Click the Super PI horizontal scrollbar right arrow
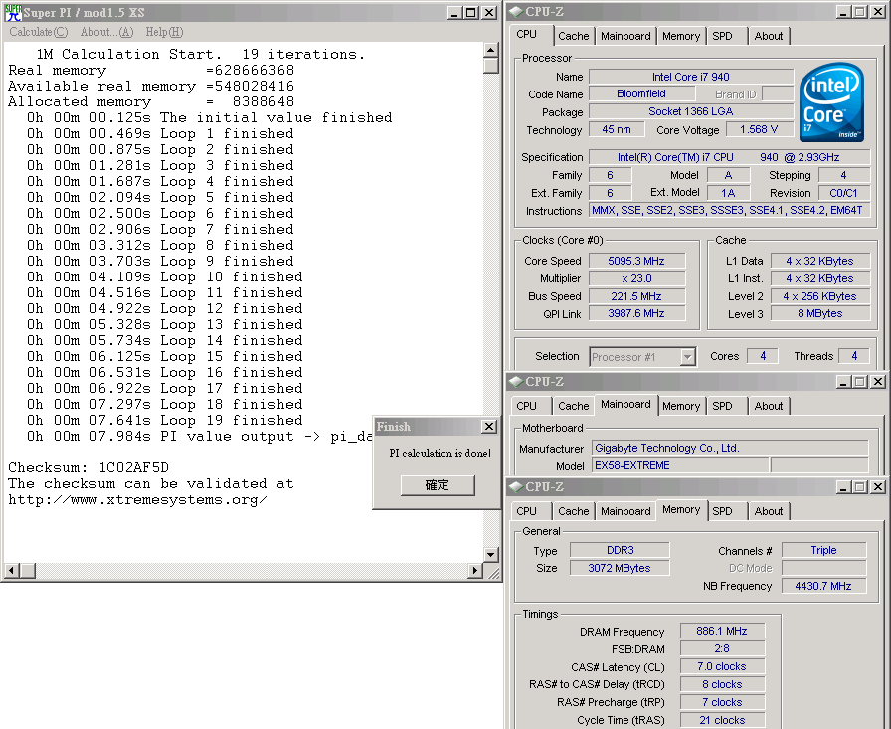Viewport: 891px width, 729px height. (x=475, y=570)
